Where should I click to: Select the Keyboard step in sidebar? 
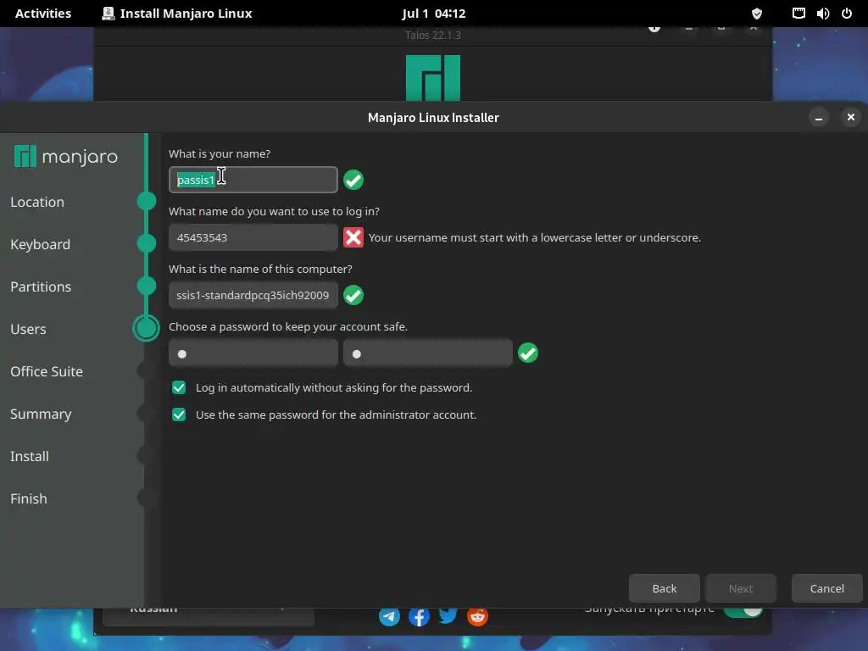(x=40, y=244)
